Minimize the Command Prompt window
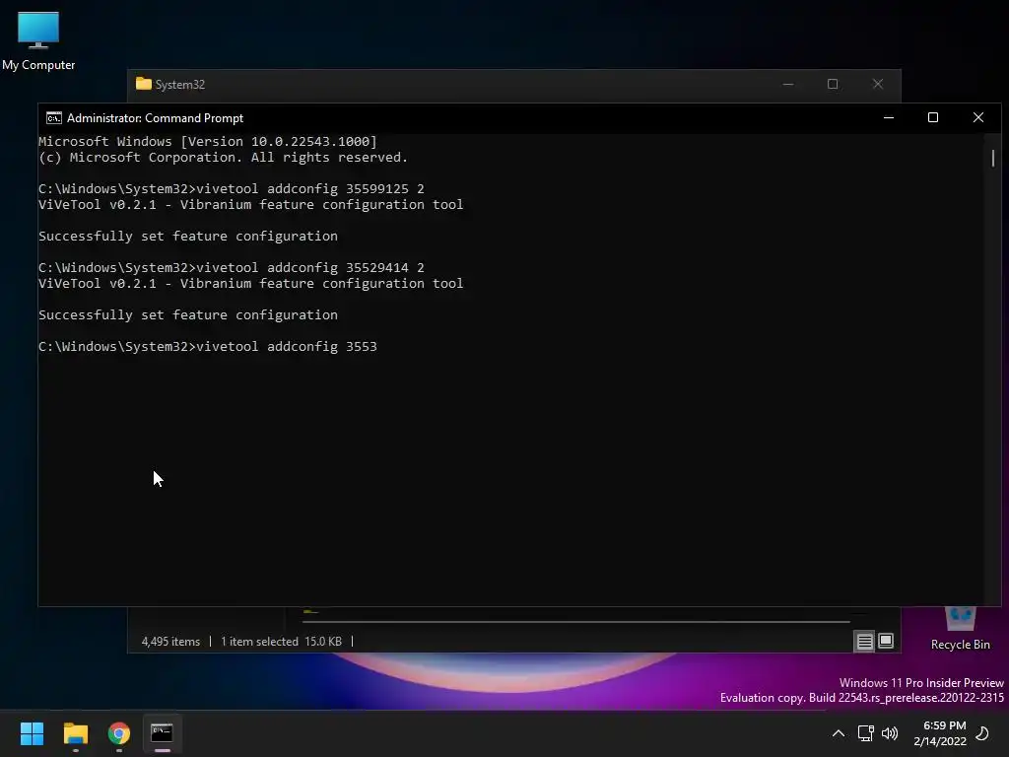The height and width of the screenshot is (757, 1009). pyautogui.click(x=889, y=118)
